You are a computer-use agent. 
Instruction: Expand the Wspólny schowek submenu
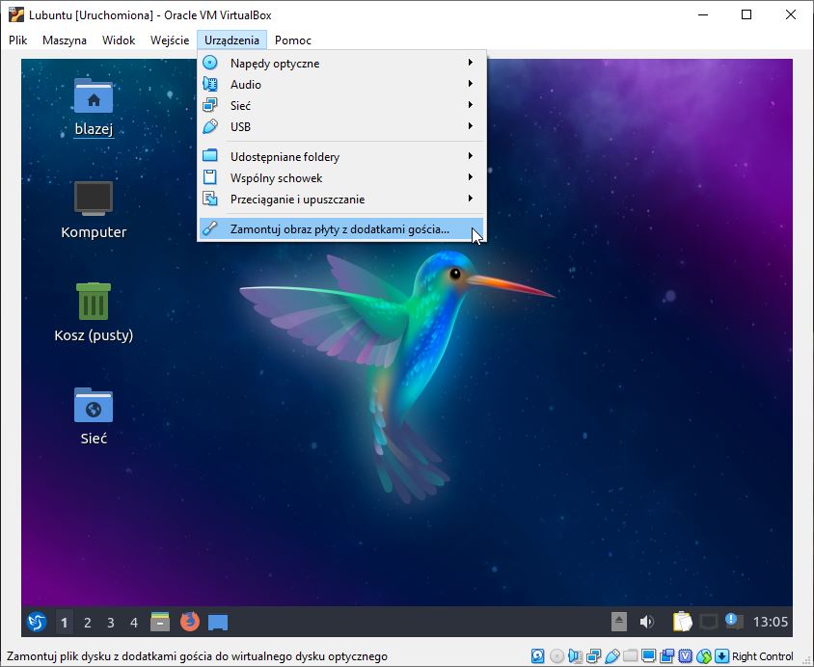pyautogui.click(x=341, y=178)
